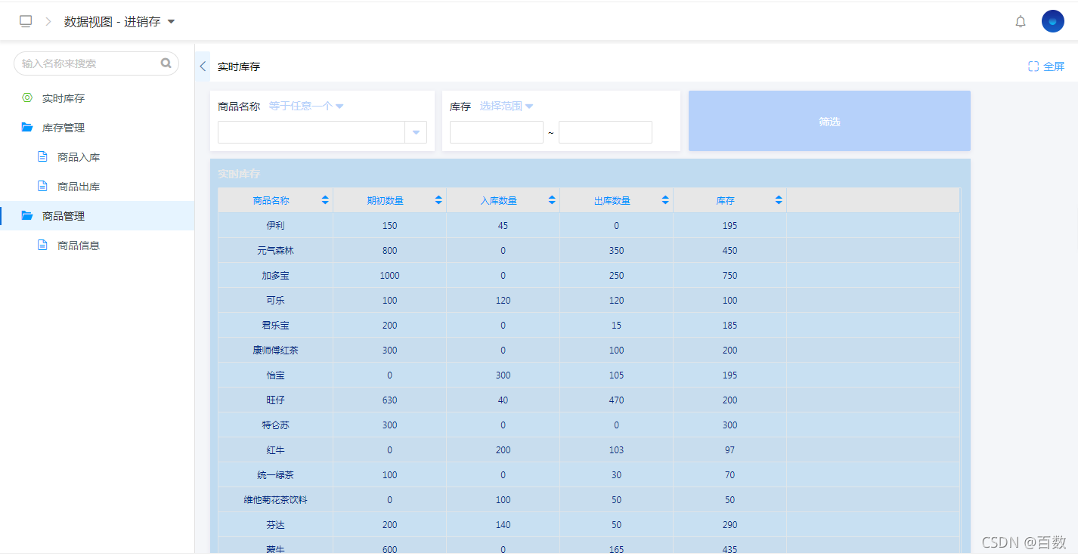Click the 实时库存 sidebar icon

[x=27, y=98]
